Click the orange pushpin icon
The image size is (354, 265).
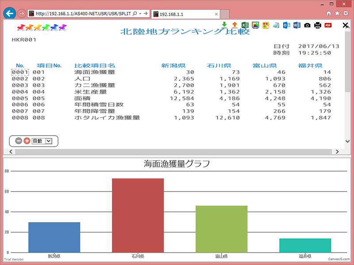click(29, 27)
